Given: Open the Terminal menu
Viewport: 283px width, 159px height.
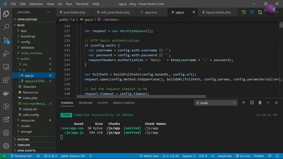Looking at the screenshot, I should pyautogui.click(x=82, y=4).
